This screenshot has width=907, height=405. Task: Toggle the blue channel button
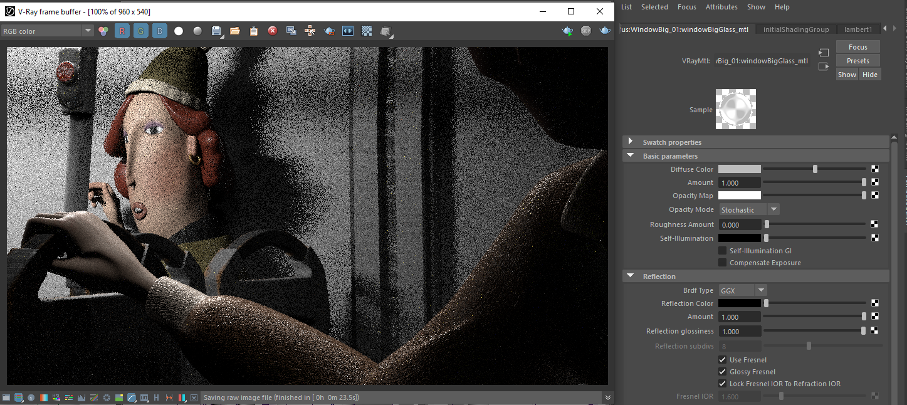pos(160,31)
